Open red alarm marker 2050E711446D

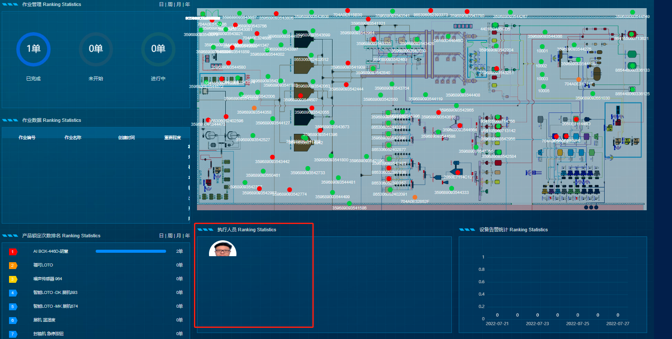(576, 119)
